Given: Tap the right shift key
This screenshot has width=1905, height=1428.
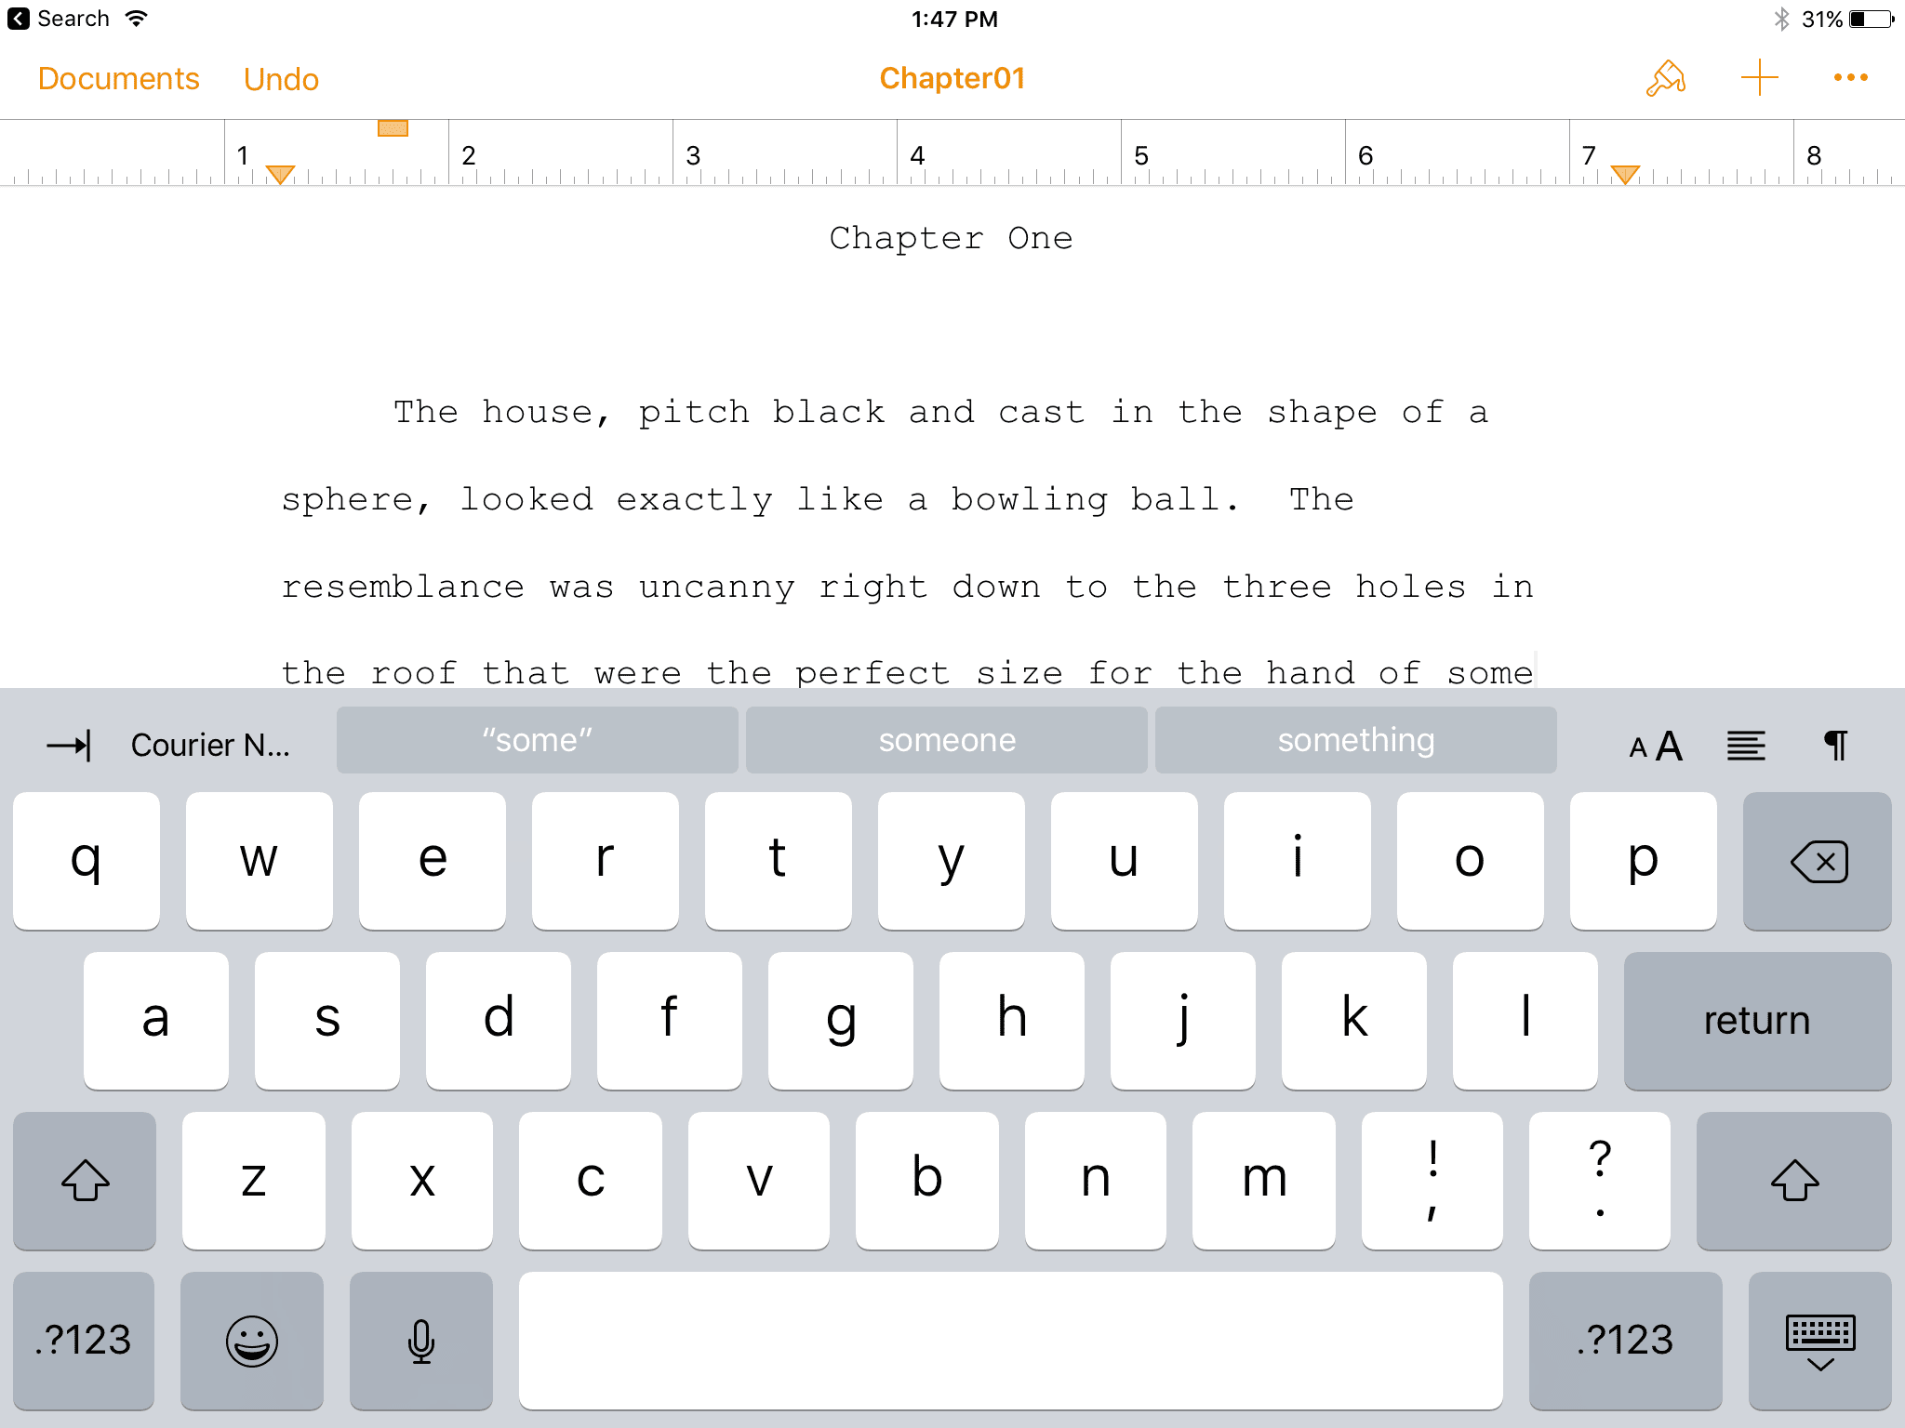Looking at the screenshot, I should 1794,1181.
